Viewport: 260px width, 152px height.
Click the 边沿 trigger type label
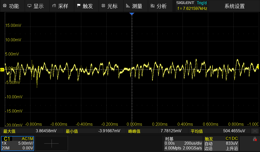tap(208, 148)
